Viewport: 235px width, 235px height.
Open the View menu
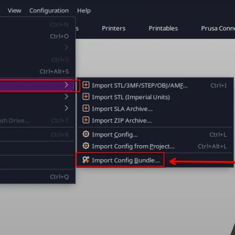pos(14,11)
